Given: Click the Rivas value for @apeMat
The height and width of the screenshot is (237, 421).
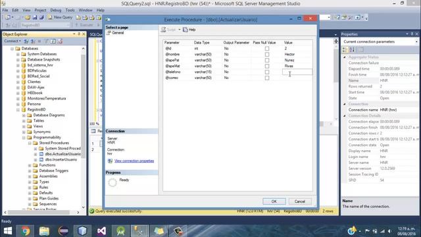Looking at the screenshot, I should pyautogui.click(x=289, y=66).
